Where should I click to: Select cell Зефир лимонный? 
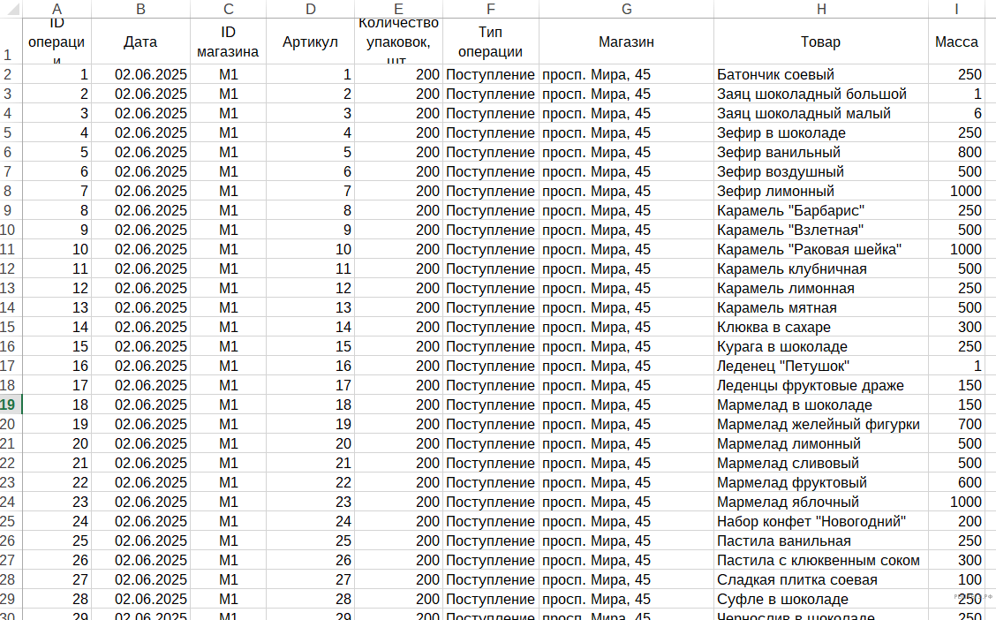pos(820,191)
